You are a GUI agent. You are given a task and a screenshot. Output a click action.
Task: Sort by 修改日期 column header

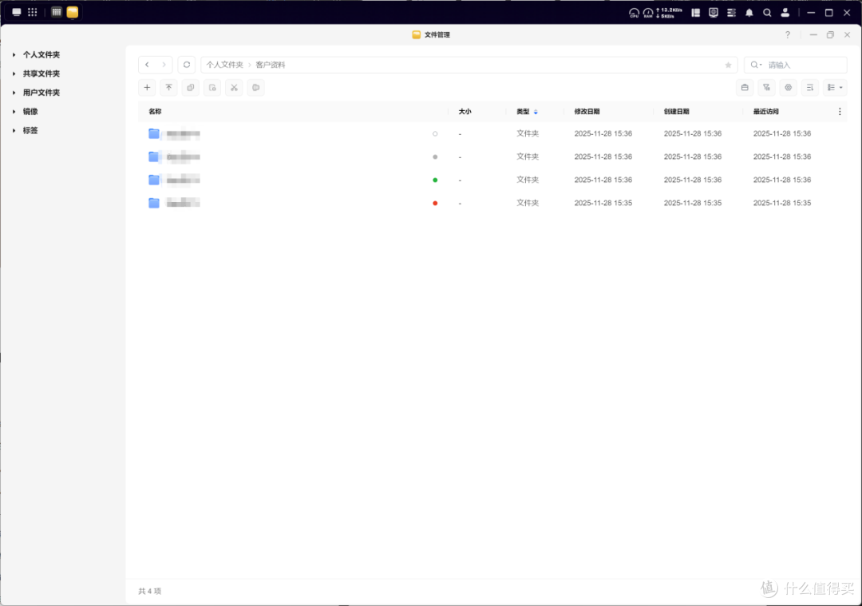point(587,112)
